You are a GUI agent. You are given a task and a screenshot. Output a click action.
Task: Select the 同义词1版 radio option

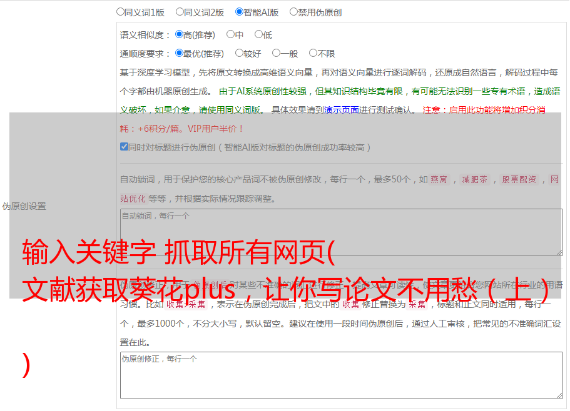click(120, 12)
